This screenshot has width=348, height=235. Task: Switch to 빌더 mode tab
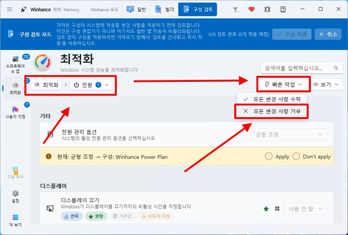(x=164, y=9)
